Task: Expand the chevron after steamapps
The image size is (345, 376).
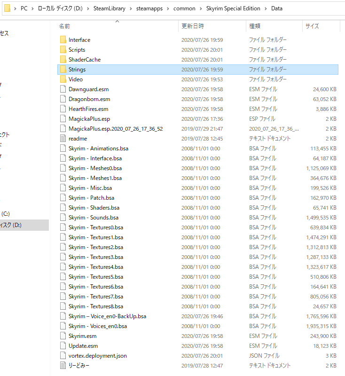Action: click(168, 8)
